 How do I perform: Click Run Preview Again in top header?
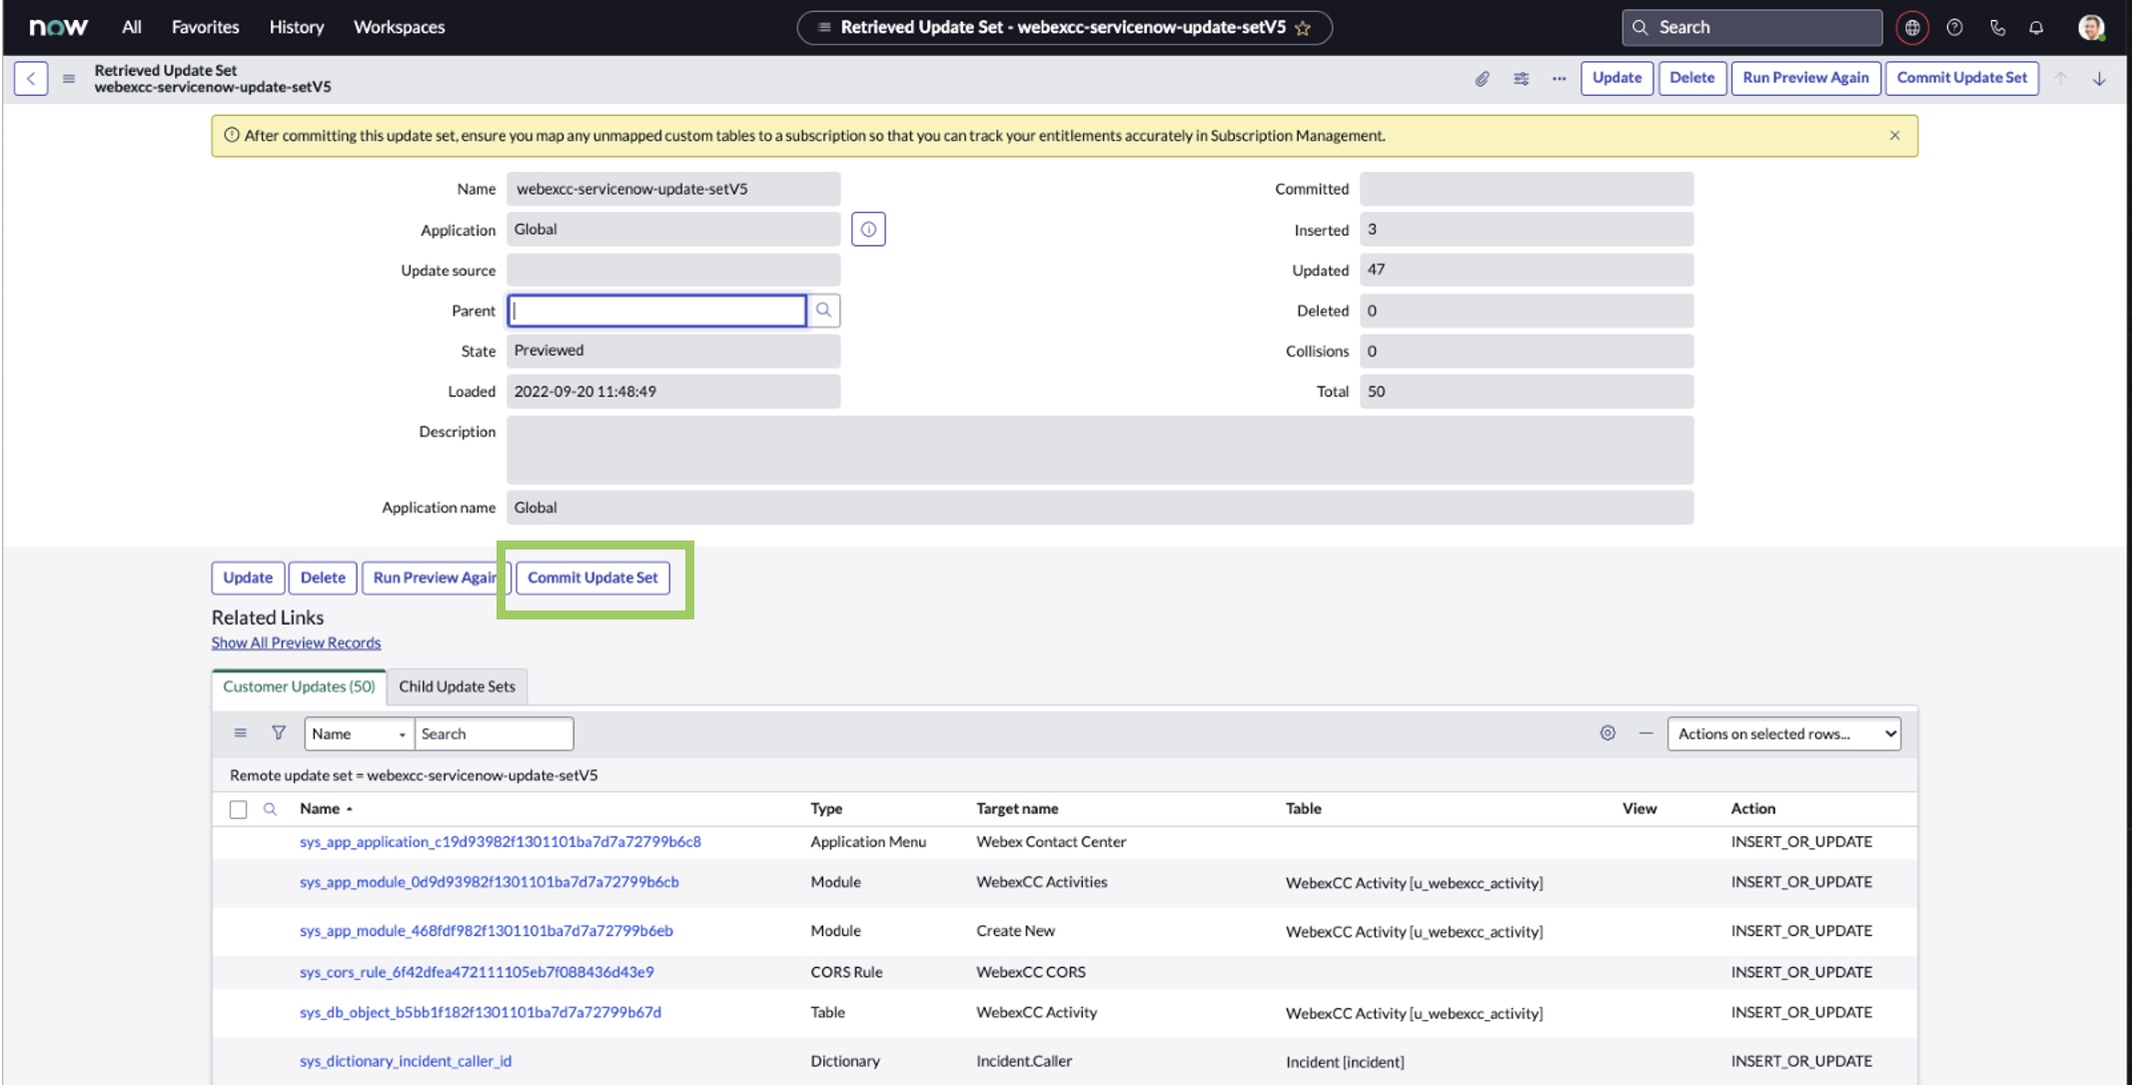tap(1805, 78)
